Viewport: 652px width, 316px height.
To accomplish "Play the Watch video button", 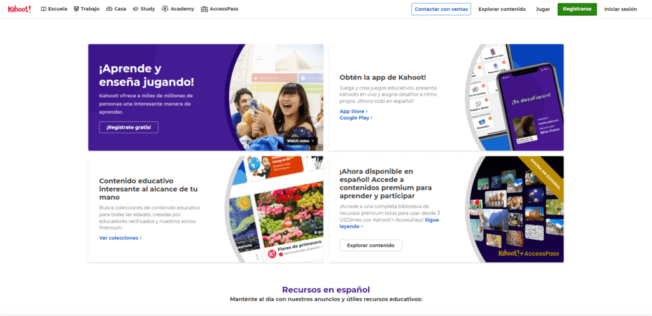I will 301,141.
